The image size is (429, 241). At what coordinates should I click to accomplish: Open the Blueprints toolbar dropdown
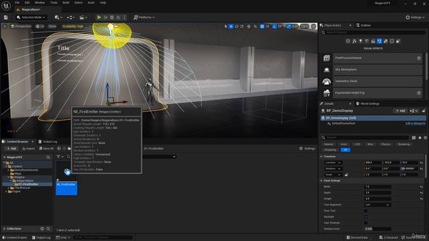tap(70, 17)
